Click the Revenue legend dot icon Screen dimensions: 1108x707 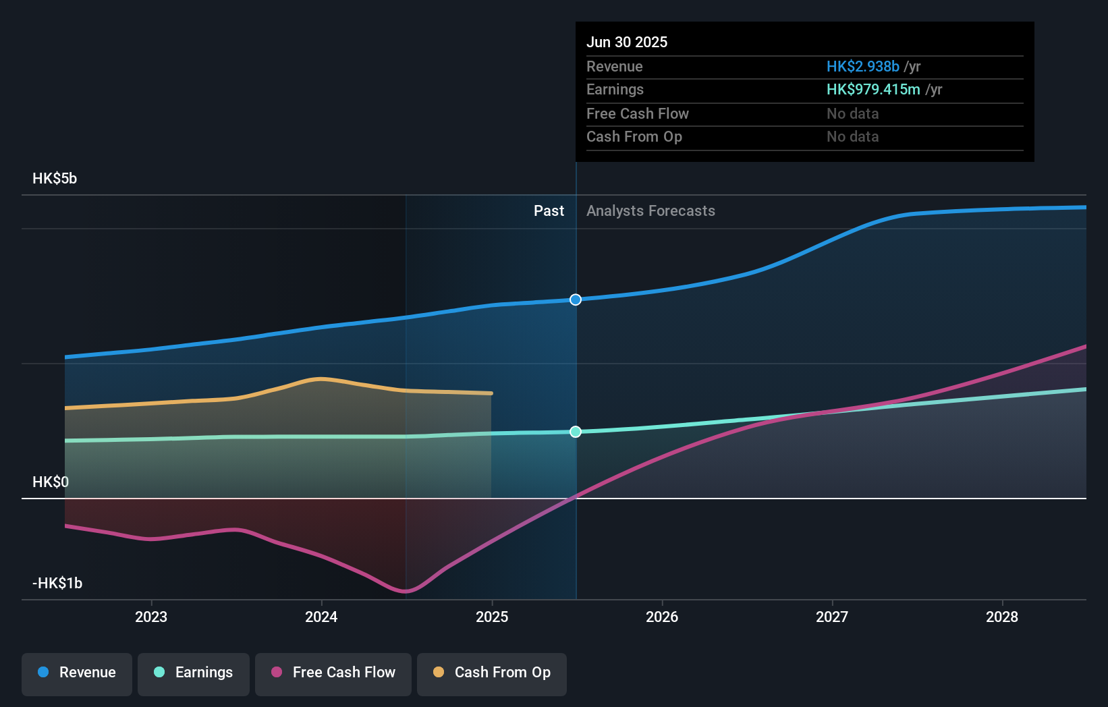click(x=41, y=673)
